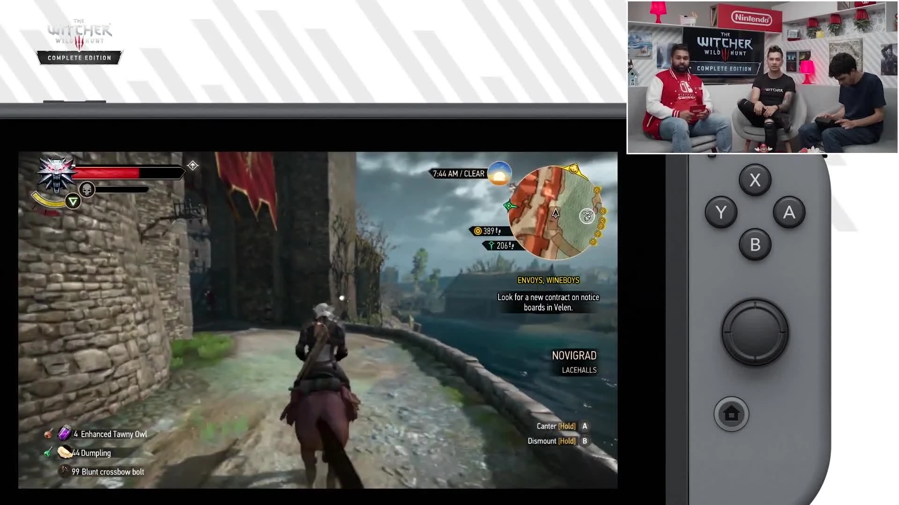Screen dimensions: 899x505
Task: Click the circular minimap
Action: click(555, 213)
